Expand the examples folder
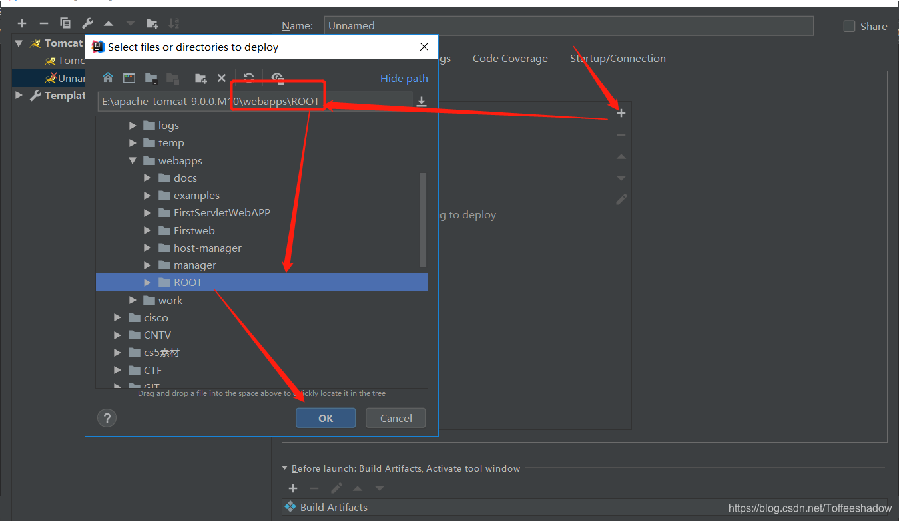Screen dimensions: 899x521 point(148,195)
